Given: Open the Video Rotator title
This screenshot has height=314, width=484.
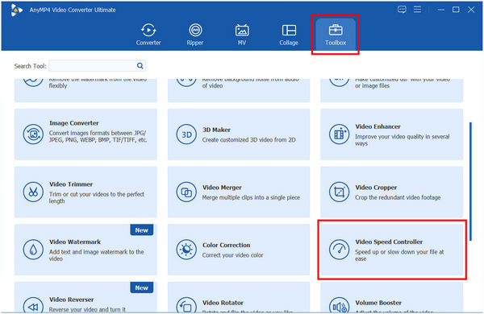Looking at the screenshot, I should point(223,303).
